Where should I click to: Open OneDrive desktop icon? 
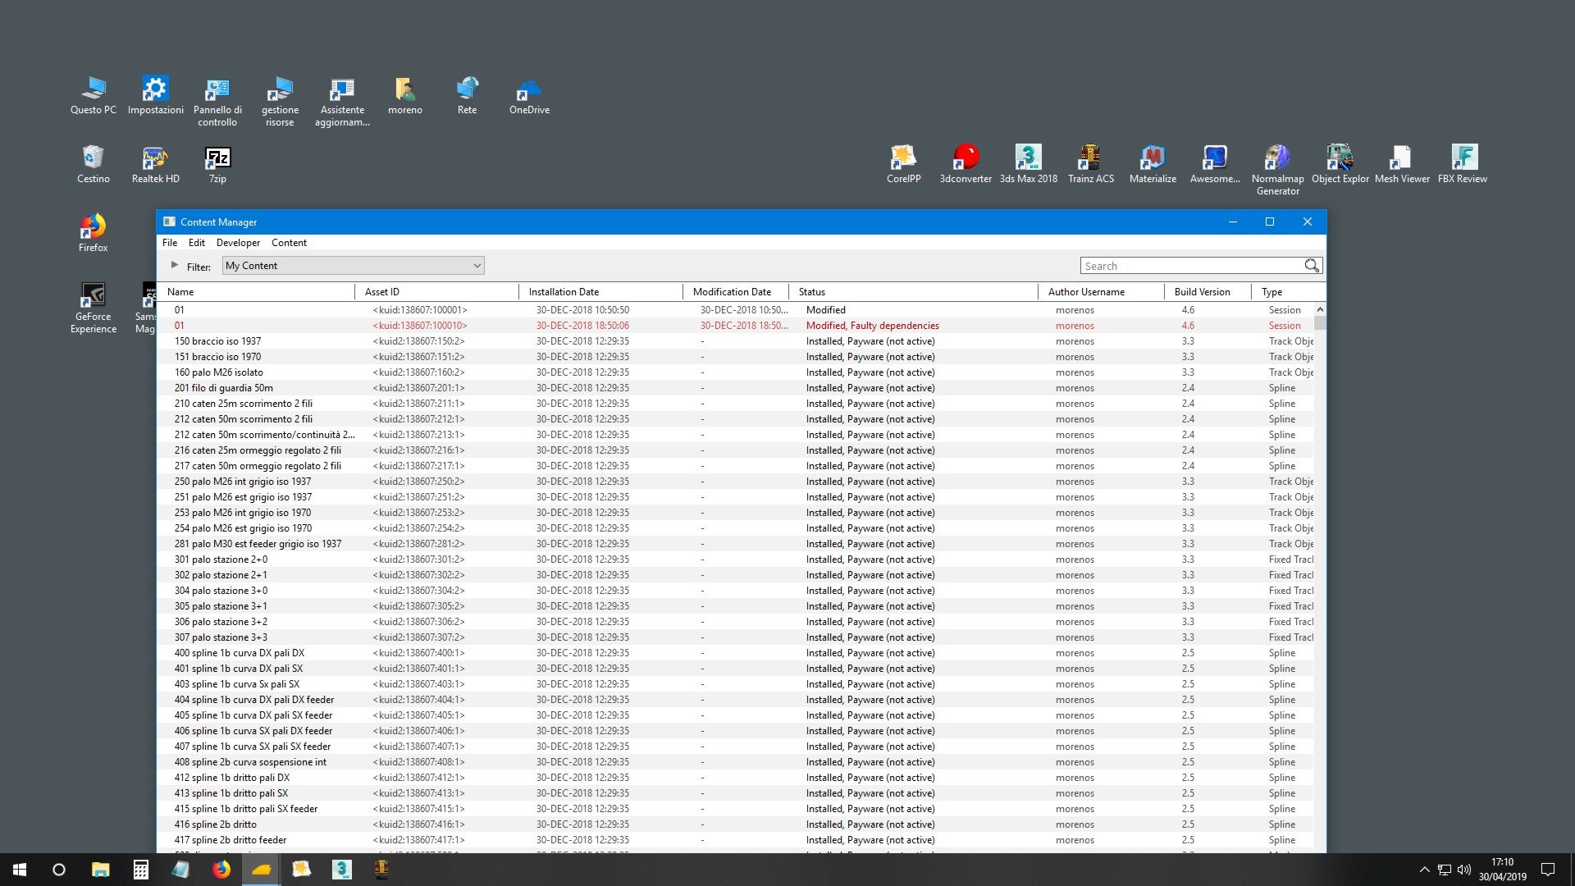point(529,96)
